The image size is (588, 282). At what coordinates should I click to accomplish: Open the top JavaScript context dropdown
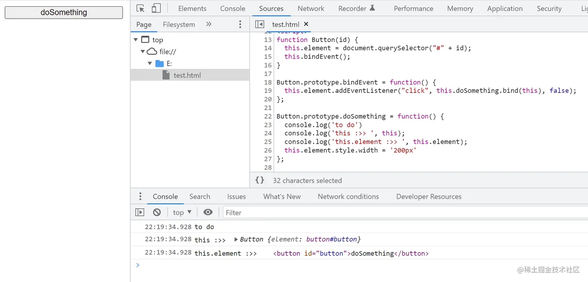[182, 212]
